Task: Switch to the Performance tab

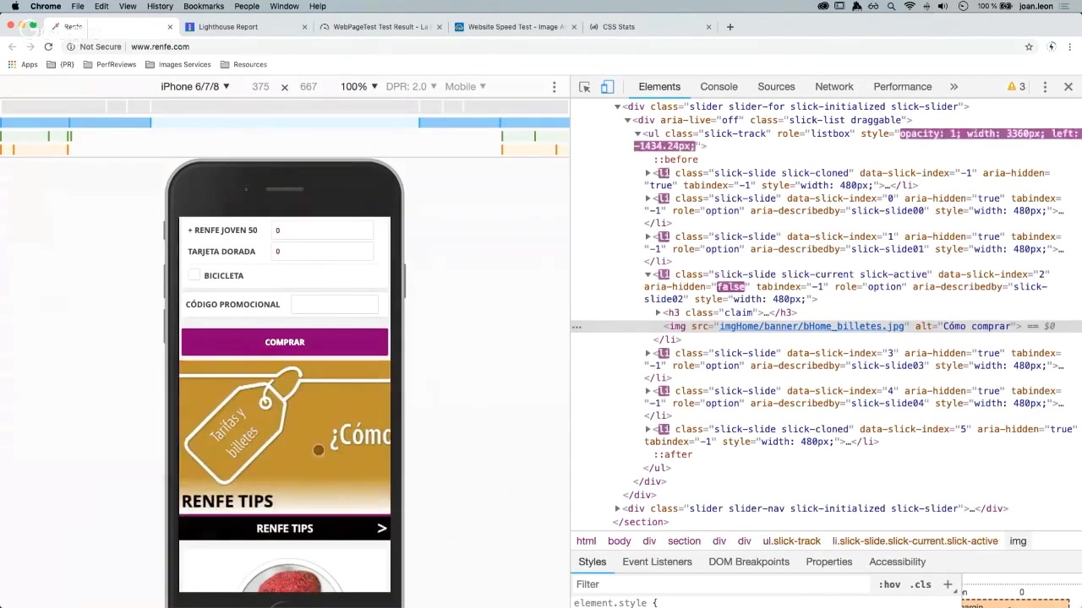Action: click(x=903, y=87)
